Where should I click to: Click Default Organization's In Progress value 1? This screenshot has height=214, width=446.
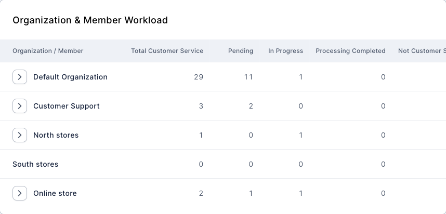(x=300, y=77)
